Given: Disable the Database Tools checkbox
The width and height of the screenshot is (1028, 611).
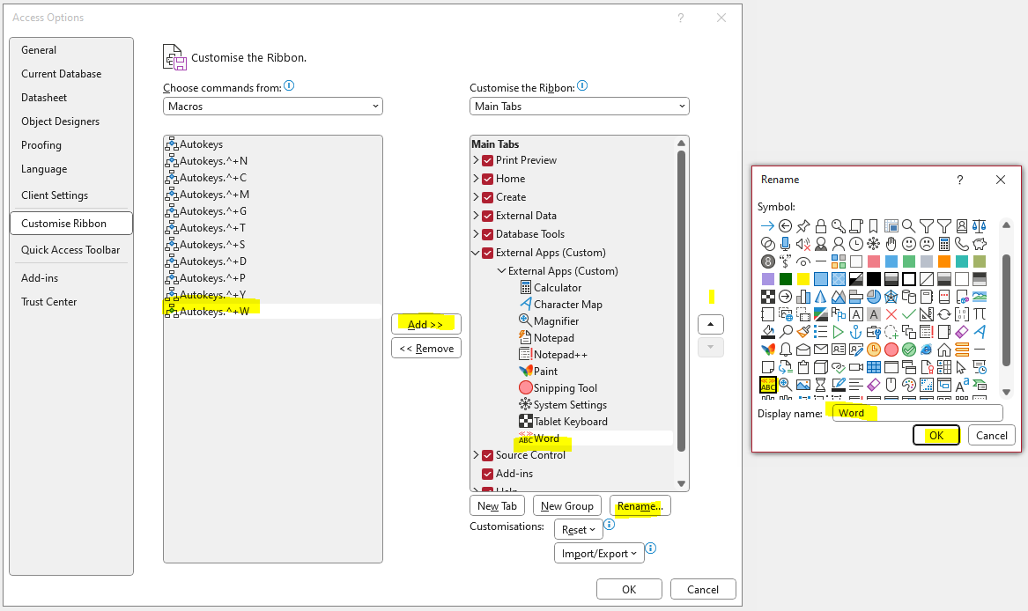Looking at the screenshot, I should (487, 234).
